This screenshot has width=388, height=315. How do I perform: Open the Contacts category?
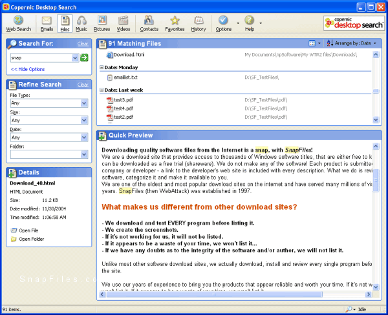149,24
